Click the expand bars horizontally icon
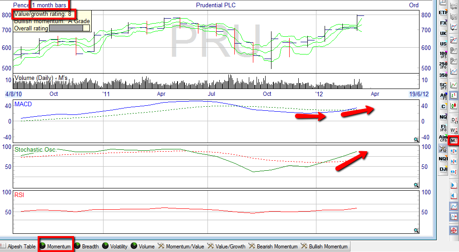This screenshot has width=459, height=252. click(x=454, y=151)
